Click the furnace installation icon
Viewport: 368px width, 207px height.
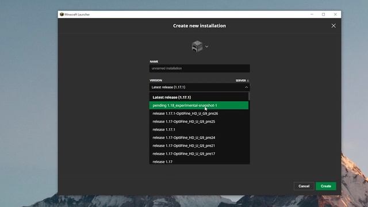click(x=197, y=46)
